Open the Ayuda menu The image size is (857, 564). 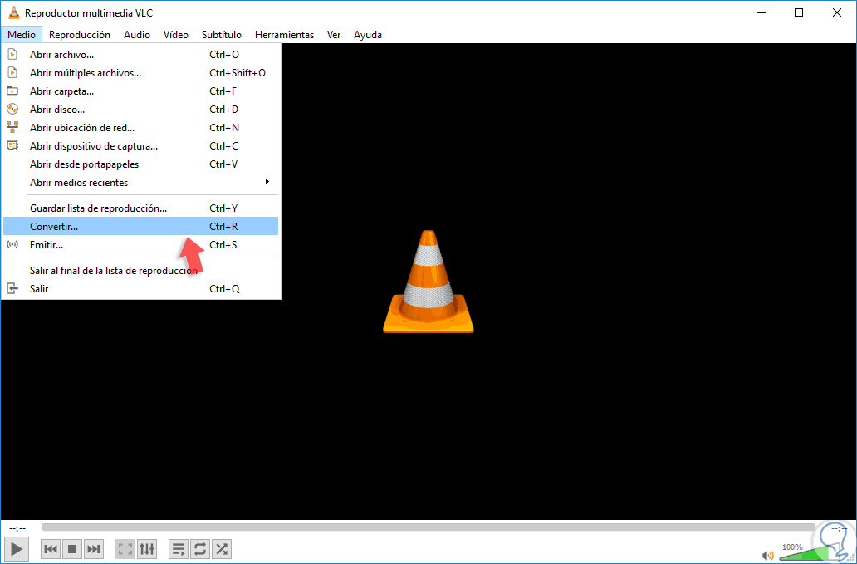(368, 34)
